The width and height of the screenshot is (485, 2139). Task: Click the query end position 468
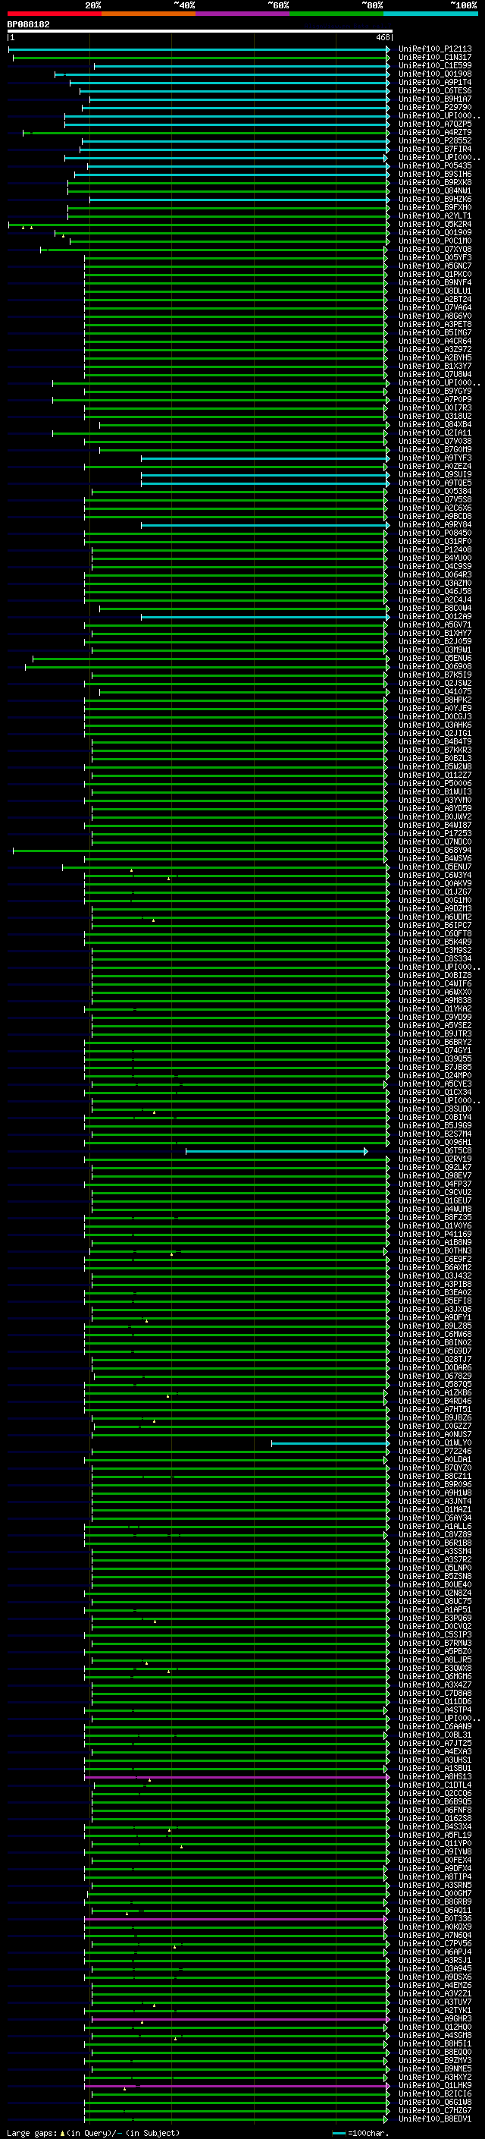[x=382, y=37]
